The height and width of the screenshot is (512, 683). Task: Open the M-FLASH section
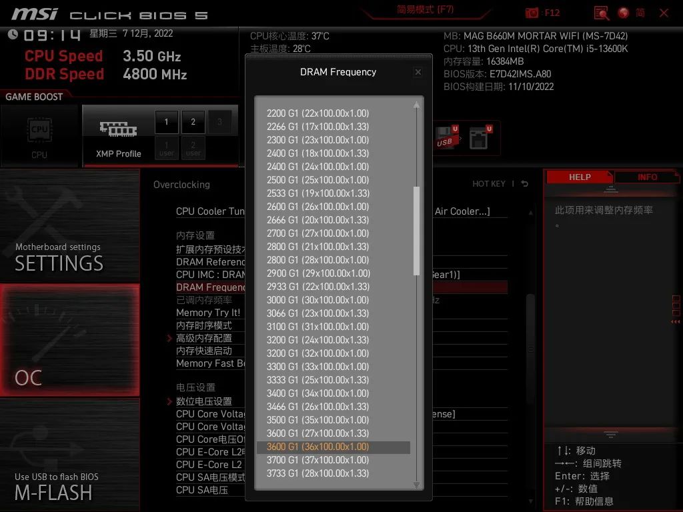coord(69,455)
